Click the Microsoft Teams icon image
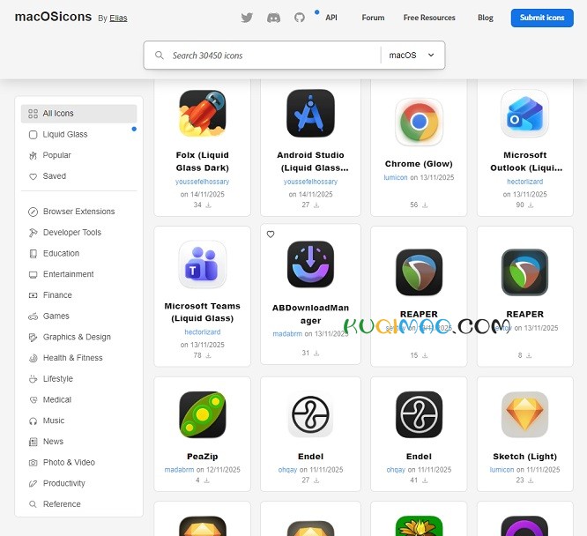 tap(203, 264)
